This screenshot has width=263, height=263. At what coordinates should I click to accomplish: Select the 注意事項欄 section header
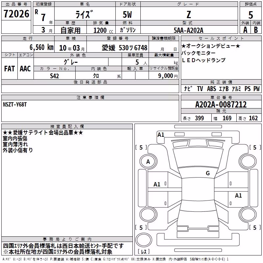(90, 97)
